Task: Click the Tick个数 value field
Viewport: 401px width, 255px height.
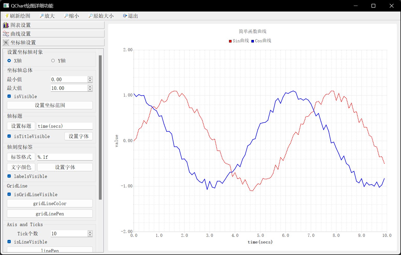Action: [x=69, y=233]
